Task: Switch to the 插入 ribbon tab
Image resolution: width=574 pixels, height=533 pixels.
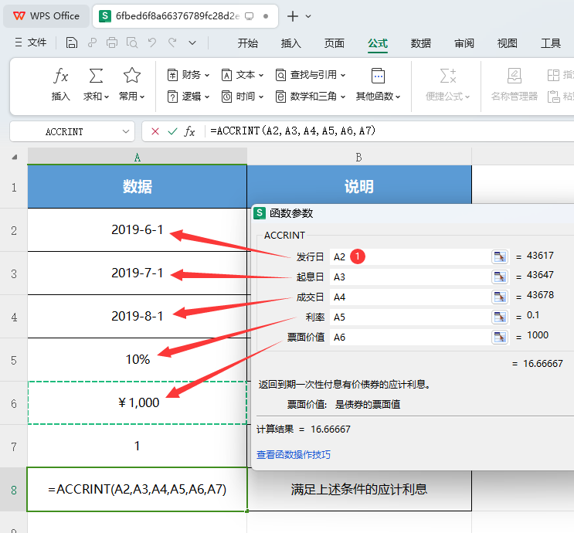Action: pyautogui.click(x=291, y=43)
